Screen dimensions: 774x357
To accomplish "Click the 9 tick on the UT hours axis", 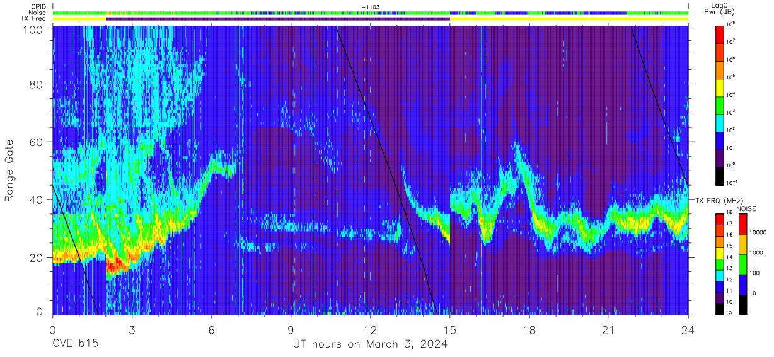I will point(291,330).
